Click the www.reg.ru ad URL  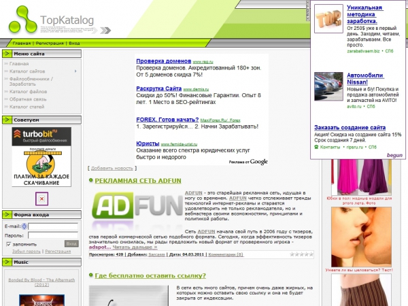pos(203,62)
